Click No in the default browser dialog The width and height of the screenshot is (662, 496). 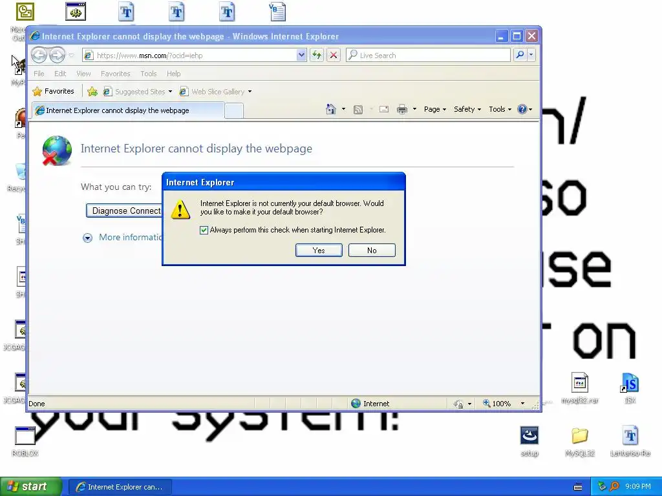(372, 250)
